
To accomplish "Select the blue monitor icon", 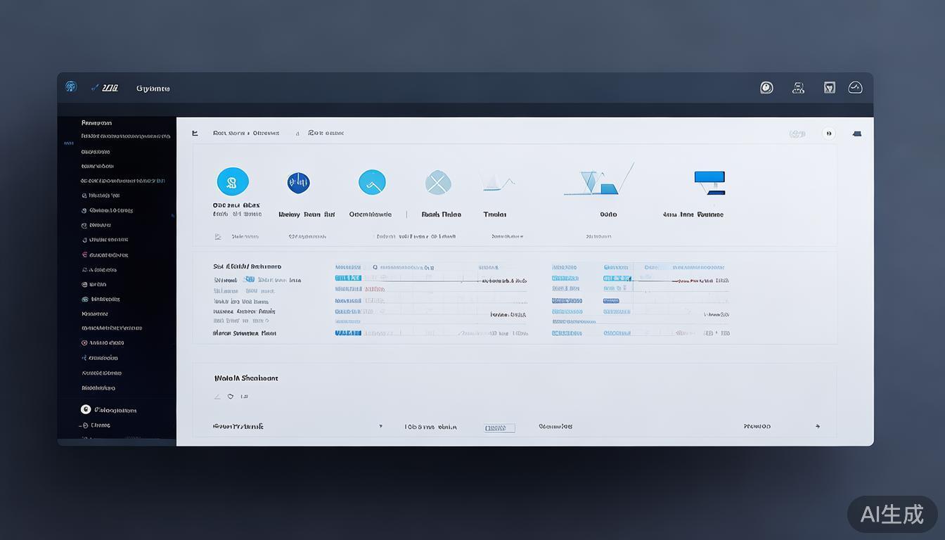I will pyautogui.click(x=709, y=181).
